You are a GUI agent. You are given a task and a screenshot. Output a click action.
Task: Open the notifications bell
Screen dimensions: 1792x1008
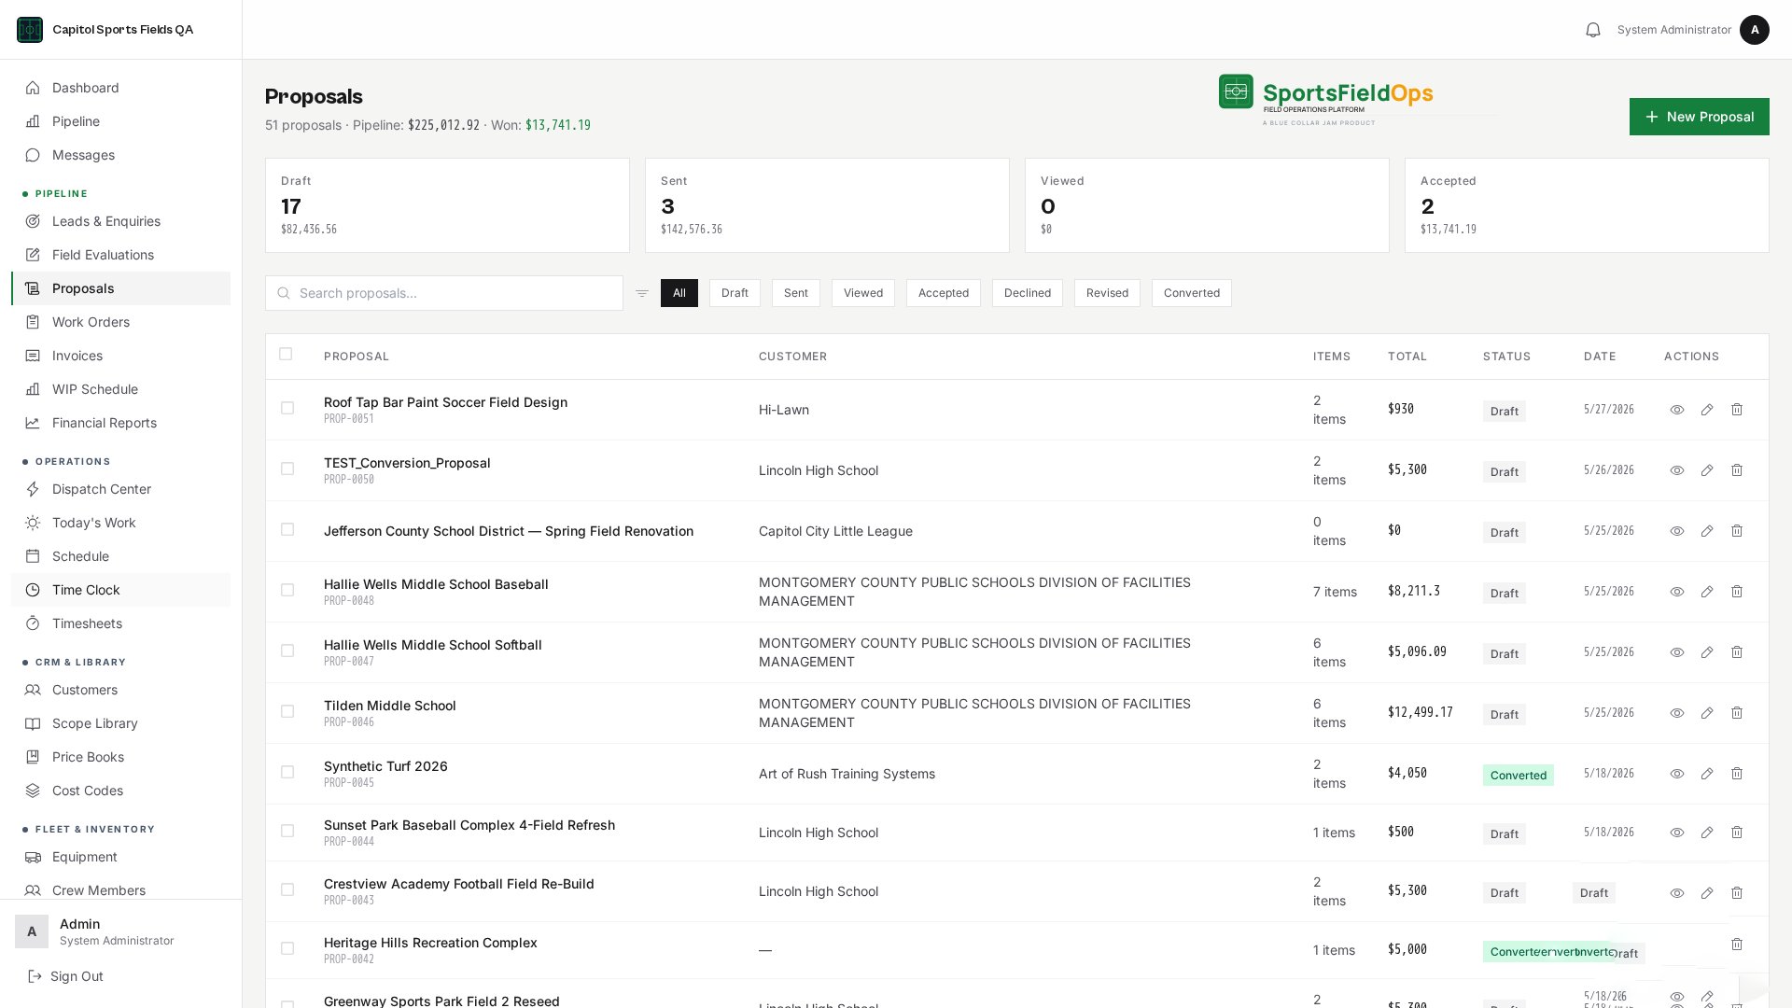(1593, 30)
